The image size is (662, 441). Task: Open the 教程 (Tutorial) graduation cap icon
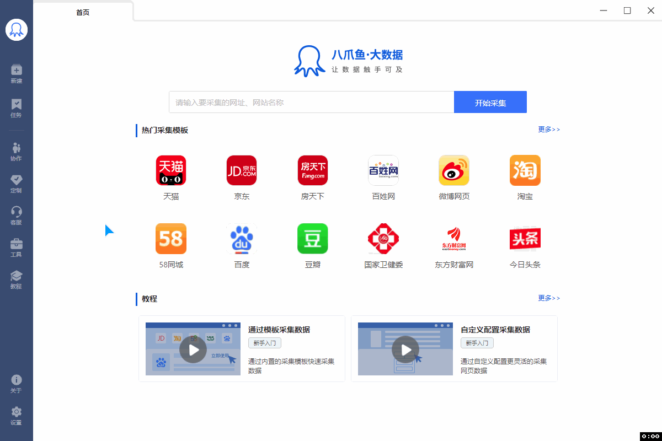17,276
